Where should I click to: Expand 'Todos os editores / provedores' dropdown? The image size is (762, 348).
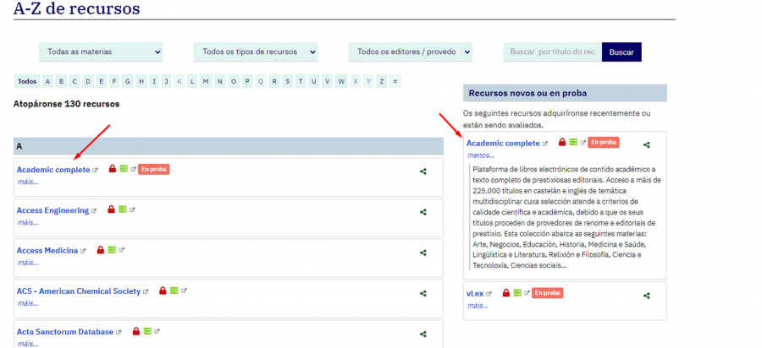tap(410, 52)
